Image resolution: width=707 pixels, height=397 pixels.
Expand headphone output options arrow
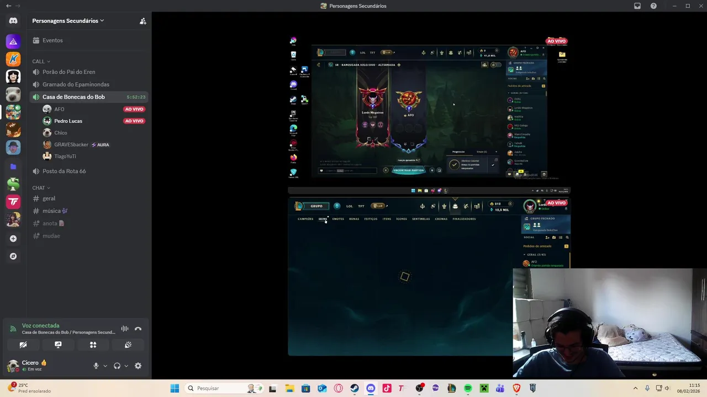(x=126, y=366)
